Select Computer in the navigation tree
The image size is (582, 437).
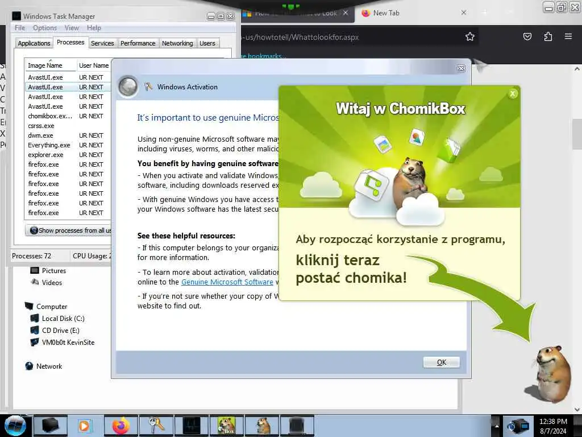point(47,307)
